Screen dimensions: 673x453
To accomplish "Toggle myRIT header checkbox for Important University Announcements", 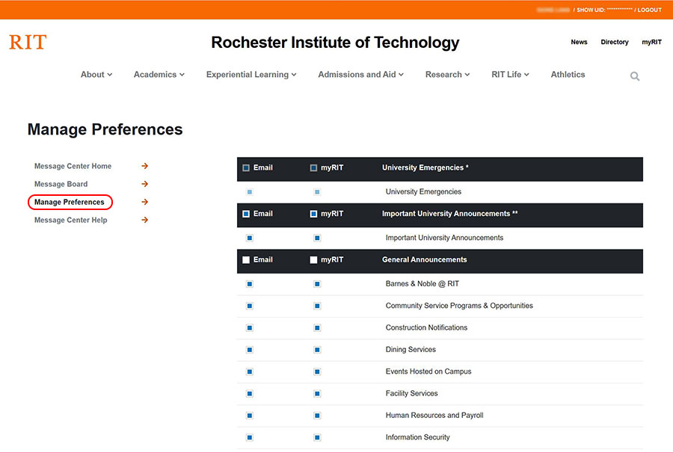I will (x=313, y=214).
